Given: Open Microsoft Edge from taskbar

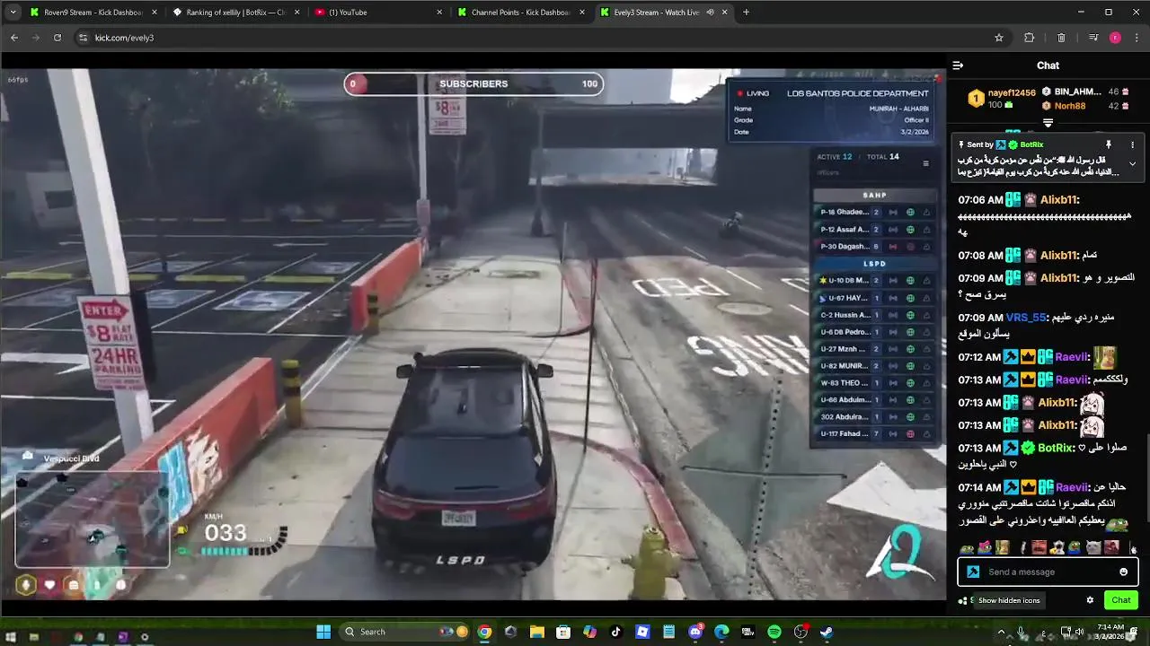Looking at the screenshot, I should 721,632.
